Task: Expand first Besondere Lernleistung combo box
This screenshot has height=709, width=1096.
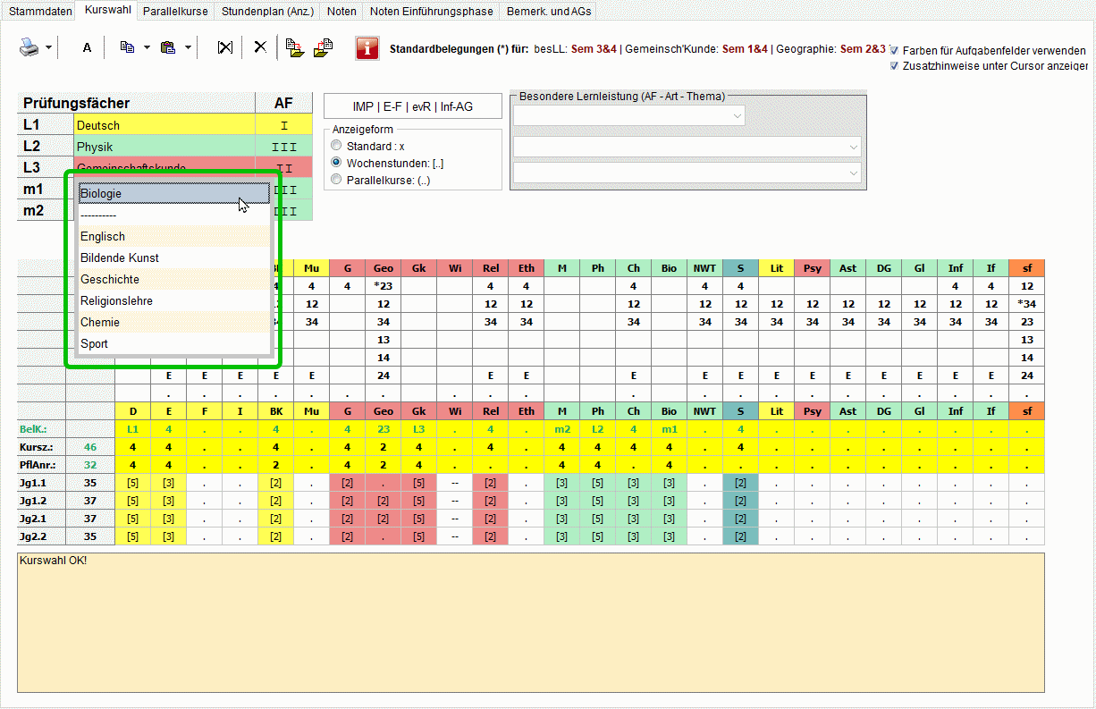Action: coord(737,115)
